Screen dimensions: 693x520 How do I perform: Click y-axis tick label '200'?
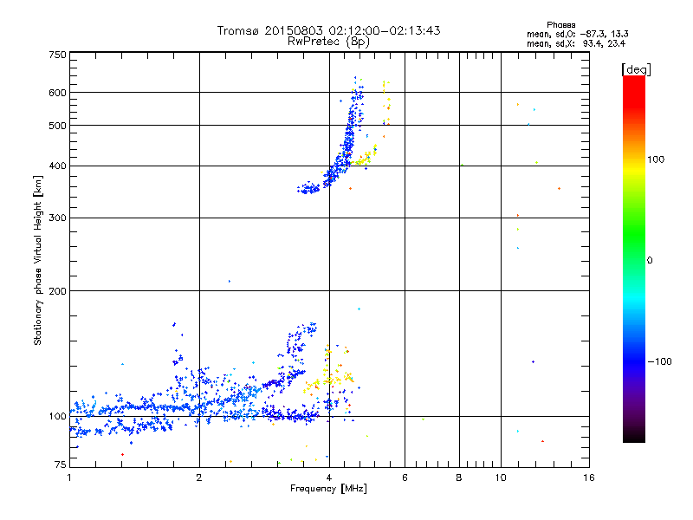(x=58, y=291)
